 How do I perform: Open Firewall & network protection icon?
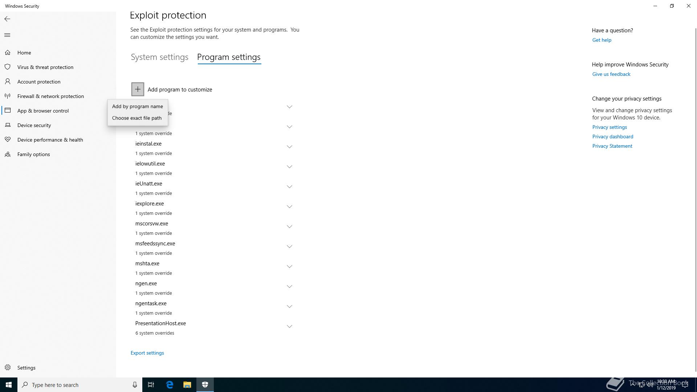8,96
